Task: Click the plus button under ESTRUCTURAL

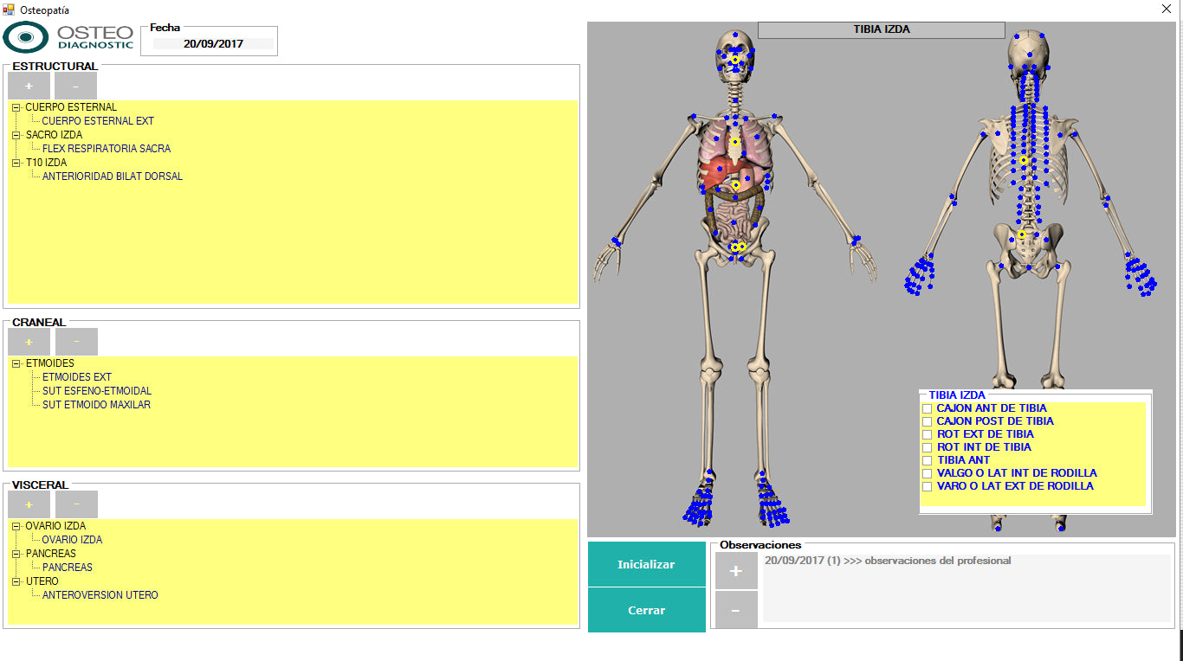Action: [x=29, y=87]
